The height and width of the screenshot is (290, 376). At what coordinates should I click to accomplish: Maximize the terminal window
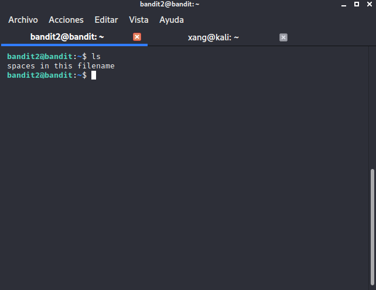tap(357, 4)
